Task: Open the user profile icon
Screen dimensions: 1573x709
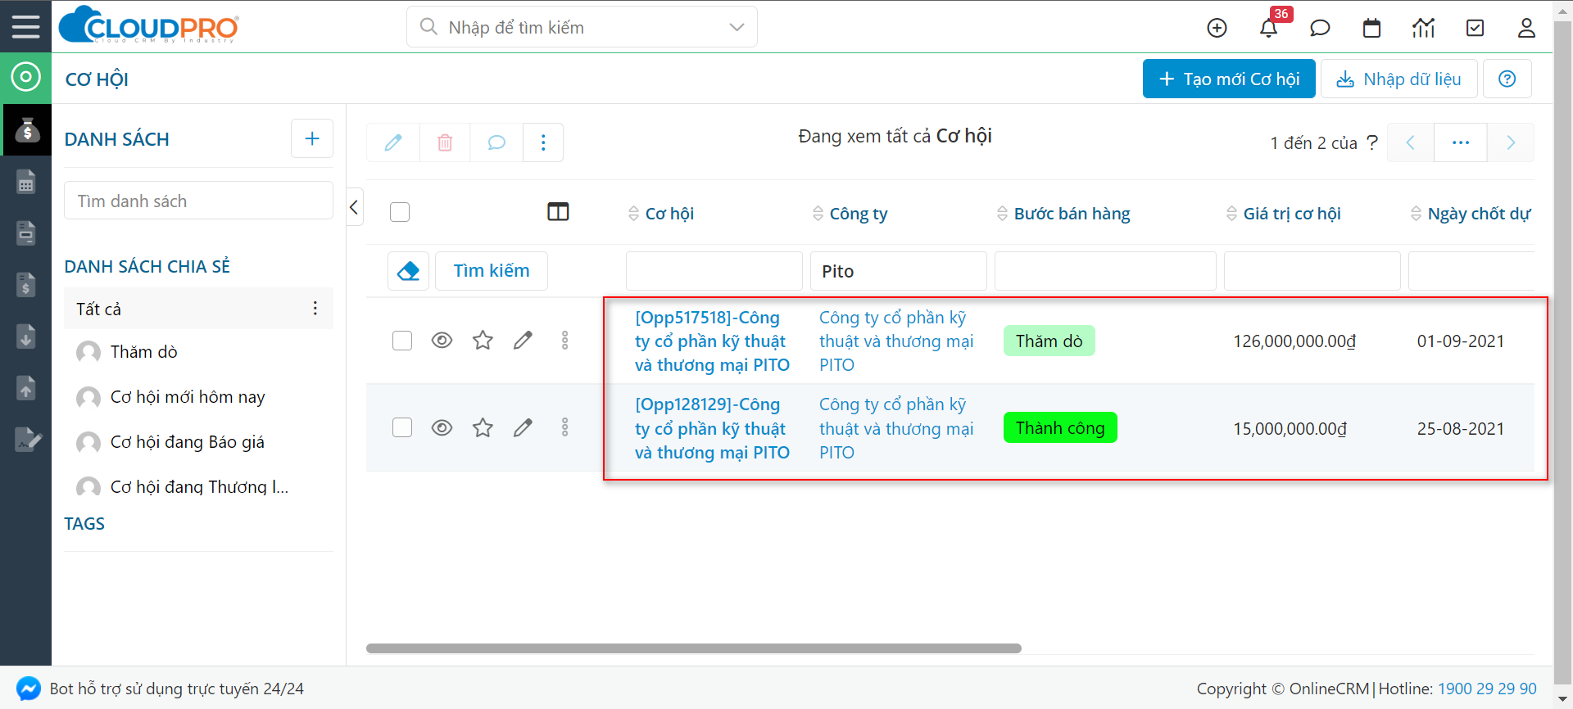Action: [1526, 28]
